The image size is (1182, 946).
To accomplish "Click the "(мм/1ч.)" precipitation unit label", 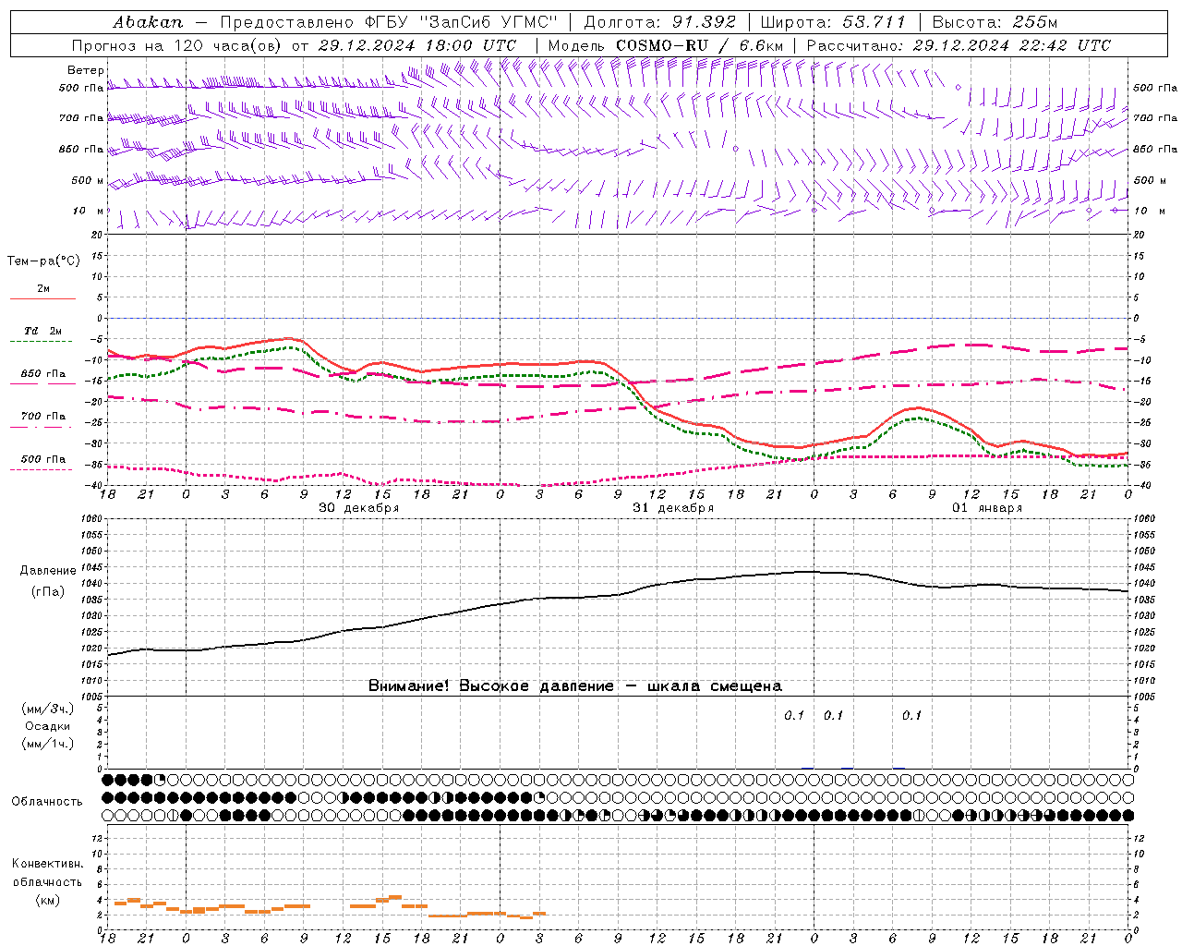I will coord(48,745).
